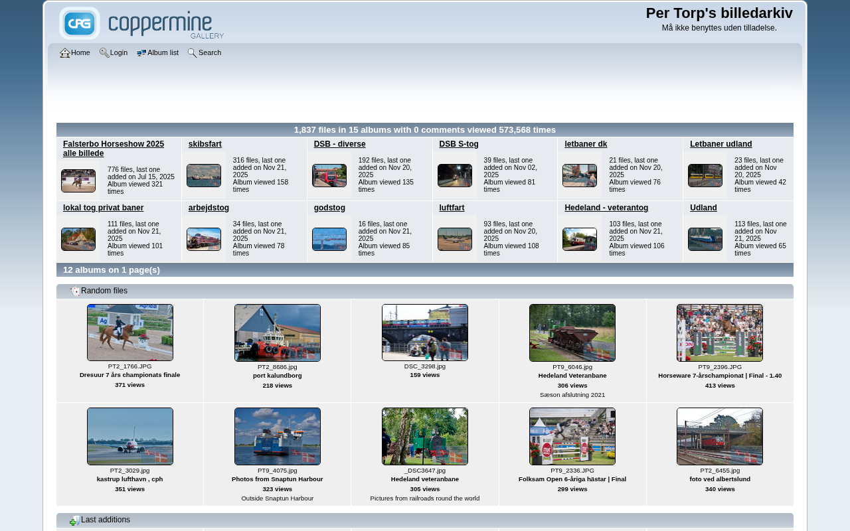Click the "12 albums on 1 page(s)" text
Viewport: 850px width, 531px height.
(x=112, y=270)
